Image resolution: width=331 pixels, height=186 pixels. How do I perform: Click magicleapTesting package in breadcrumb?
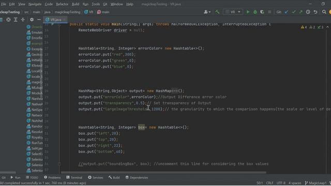[x=67, y=12]
